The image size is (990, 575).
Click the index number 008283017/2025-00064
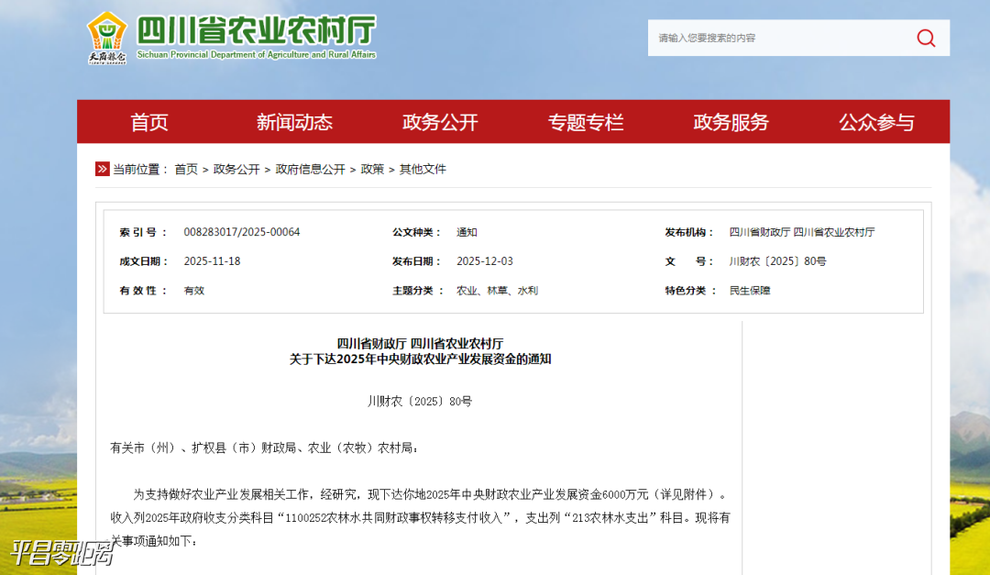pyautogui.click(x=242, y=232)
